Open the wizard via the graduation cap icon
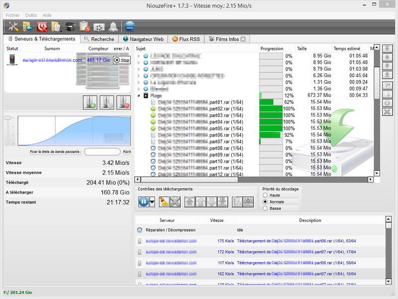 click(x=70, y=27)
